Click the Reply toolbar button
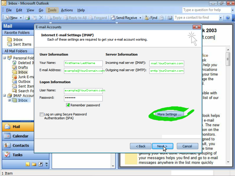 pyautogui.click(x=54, y=18)
